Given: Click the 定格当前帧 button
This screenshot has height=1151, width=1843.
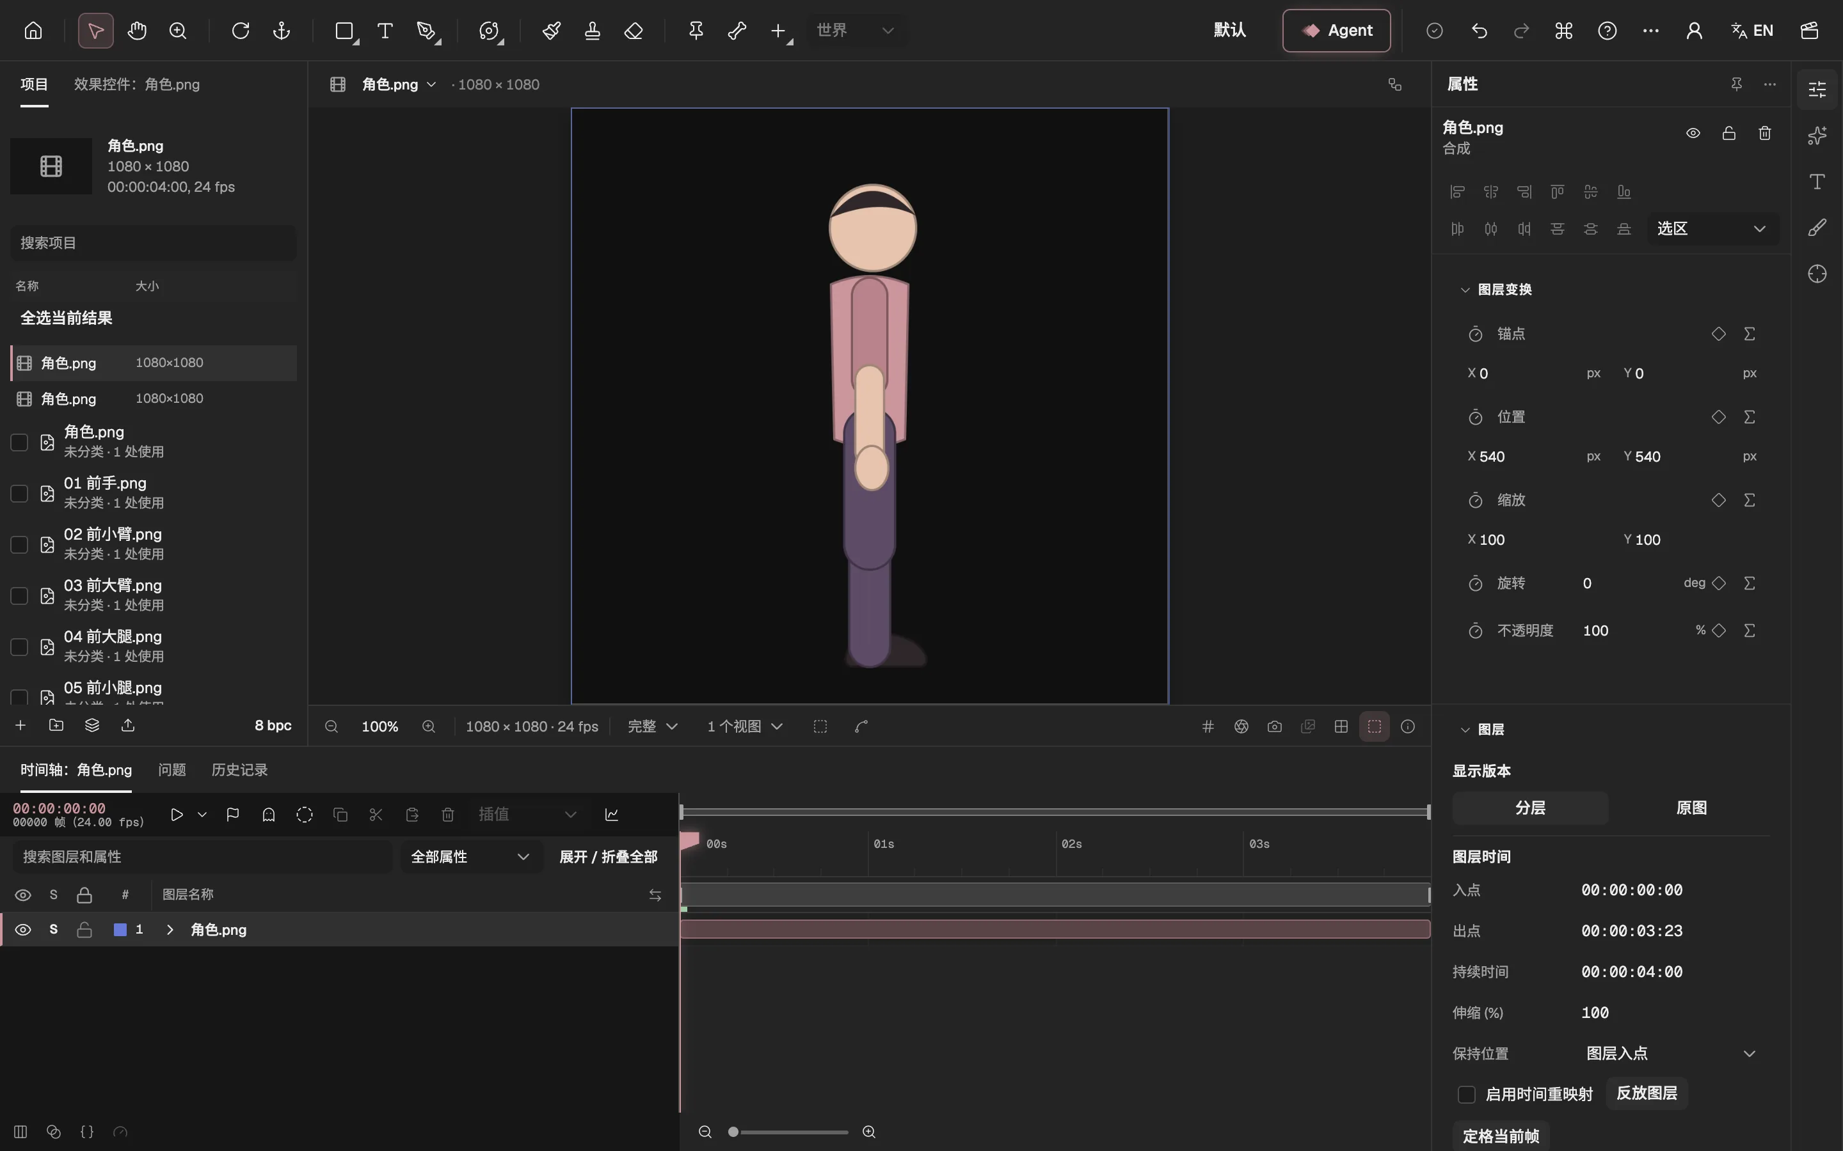Looking at the screenshot, I should pyautogui.click(x=1500, y=1136).
